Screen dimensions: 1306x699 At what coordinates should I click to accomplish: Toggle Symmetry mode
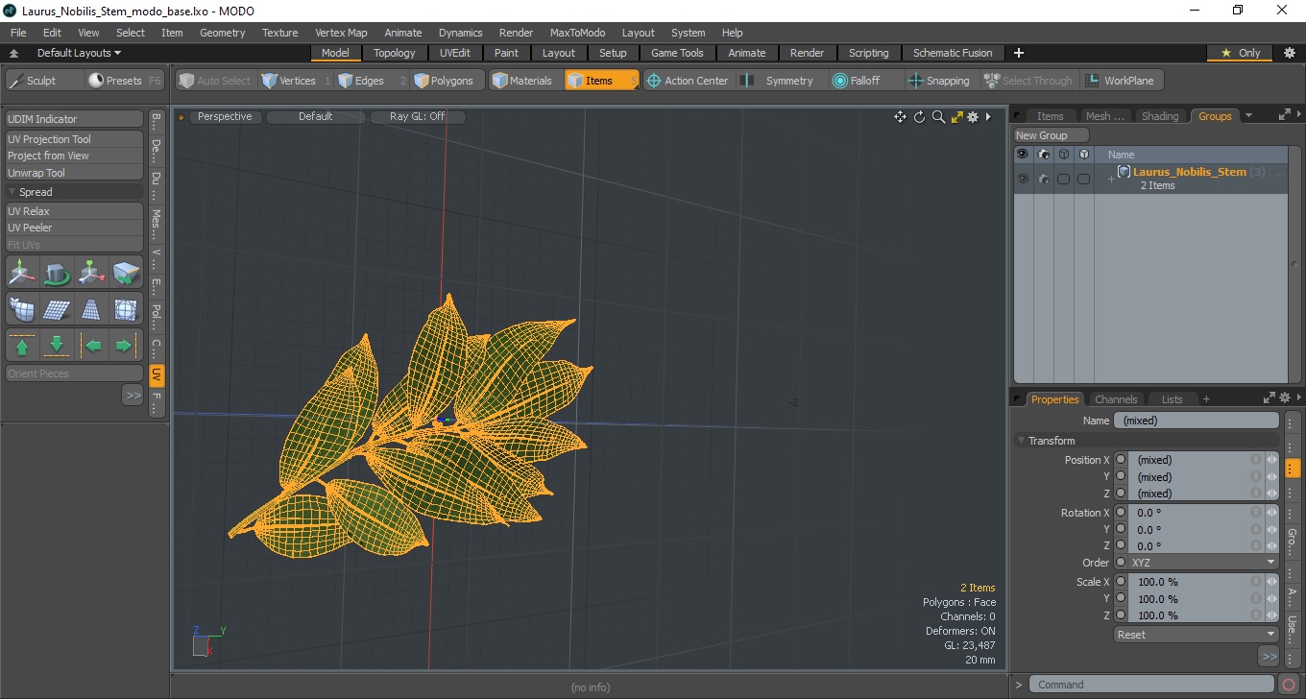click(x=778, y=81)
